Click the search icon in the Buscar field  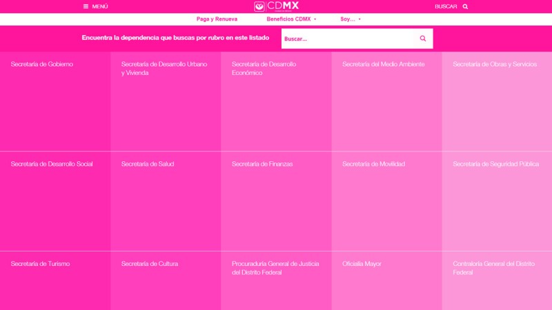(423, 39)
